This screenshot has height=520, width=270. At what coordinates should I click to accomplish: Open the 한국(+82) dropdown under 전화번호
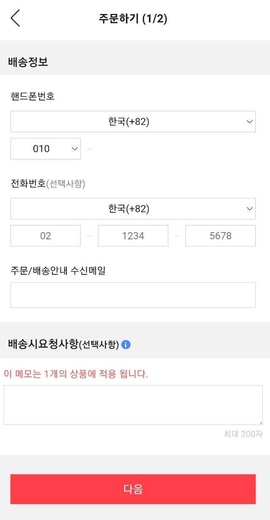(x=133, y=209)
